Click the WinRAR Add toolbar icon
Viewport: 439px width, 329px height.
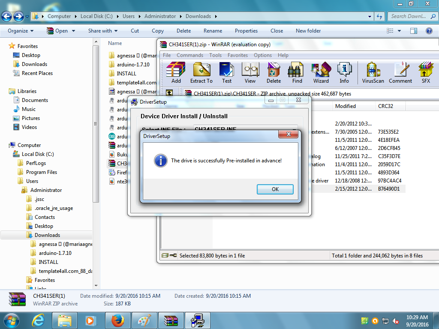pos(176,73)
